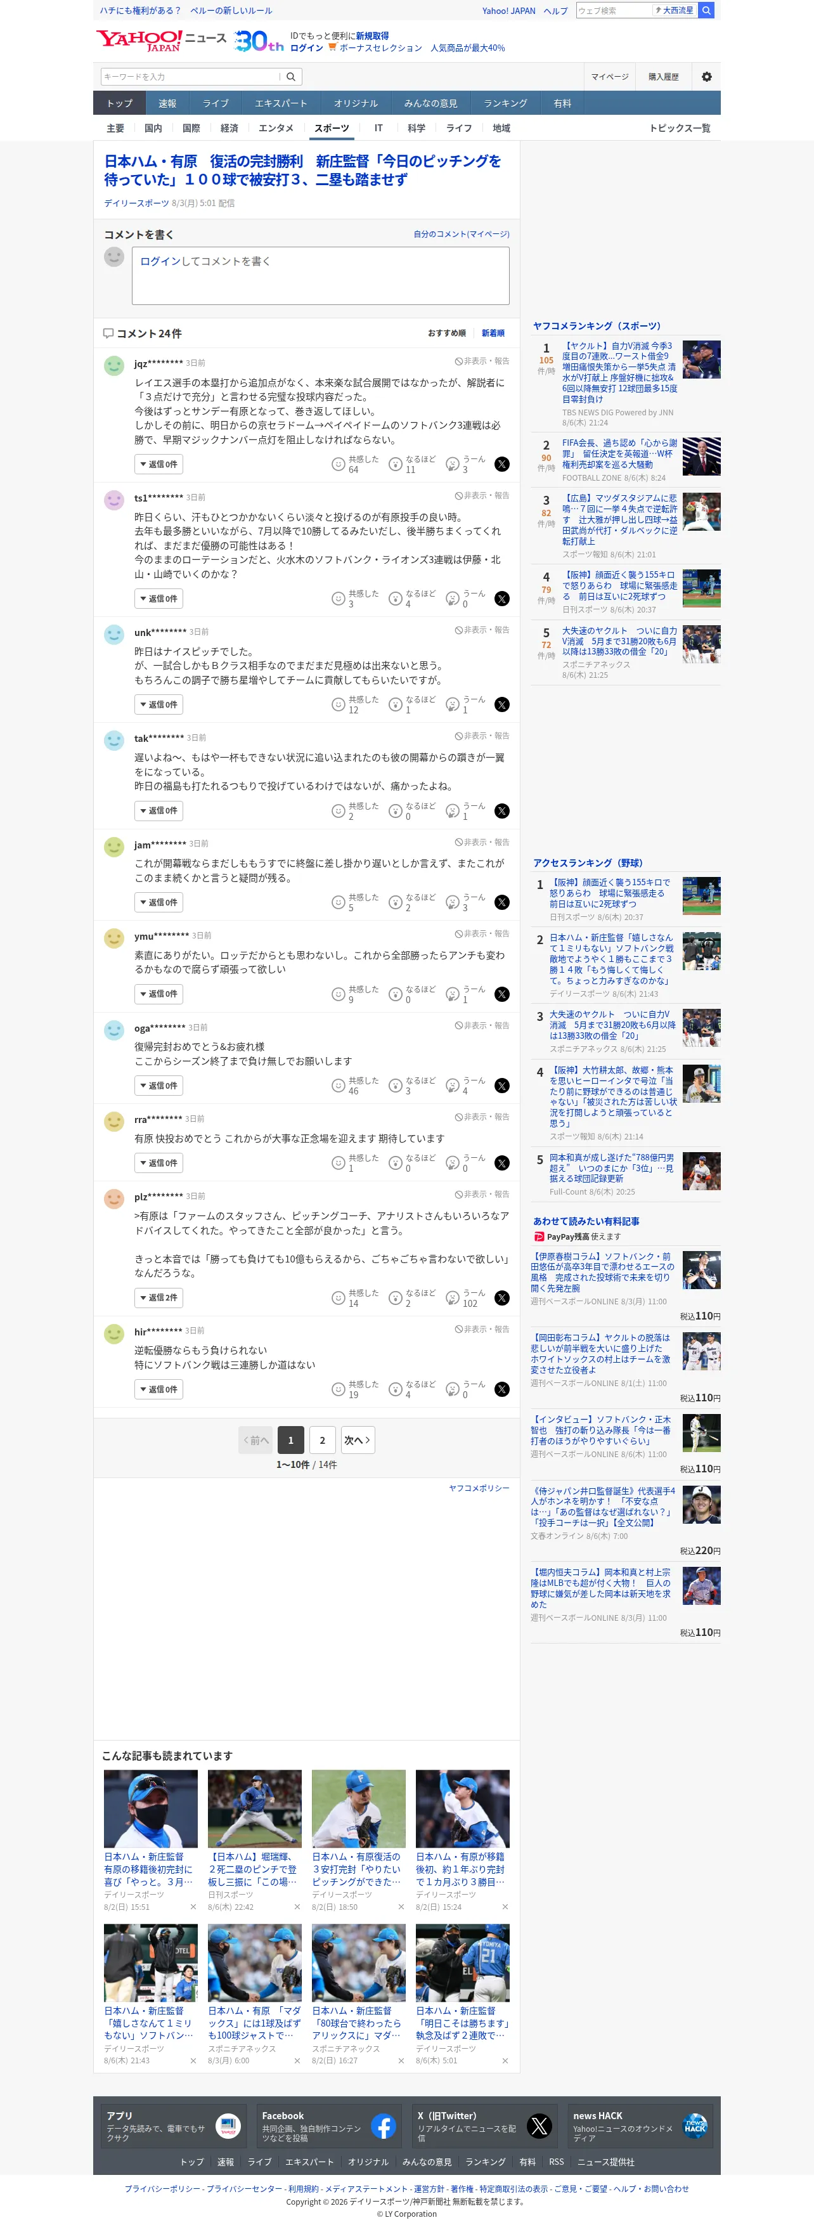Click 非表示・報告 on jqz's comment
Viewport: 814px width, 2232px height.
(x=482, y=361)
